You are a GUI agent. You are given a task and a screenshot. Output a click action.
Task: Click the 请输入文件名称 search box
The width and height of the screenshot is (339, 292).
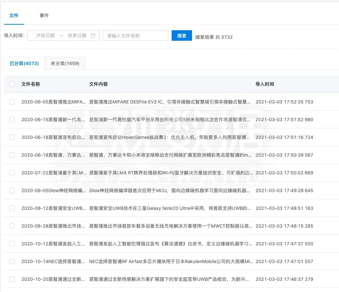click(135, 35)
